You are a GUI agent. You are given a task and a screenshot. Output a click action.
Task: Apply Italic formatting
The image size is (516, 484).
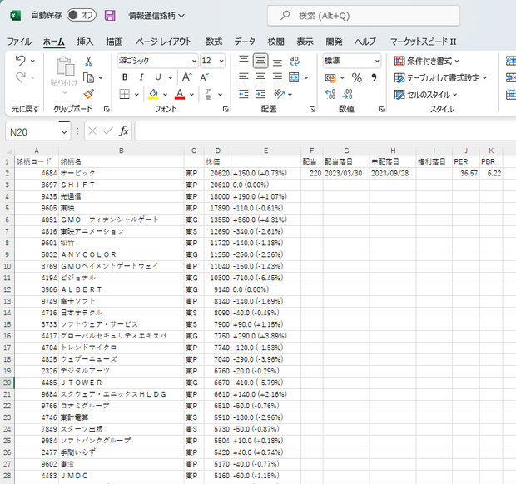pyautogui.click(x=141, y=77)
